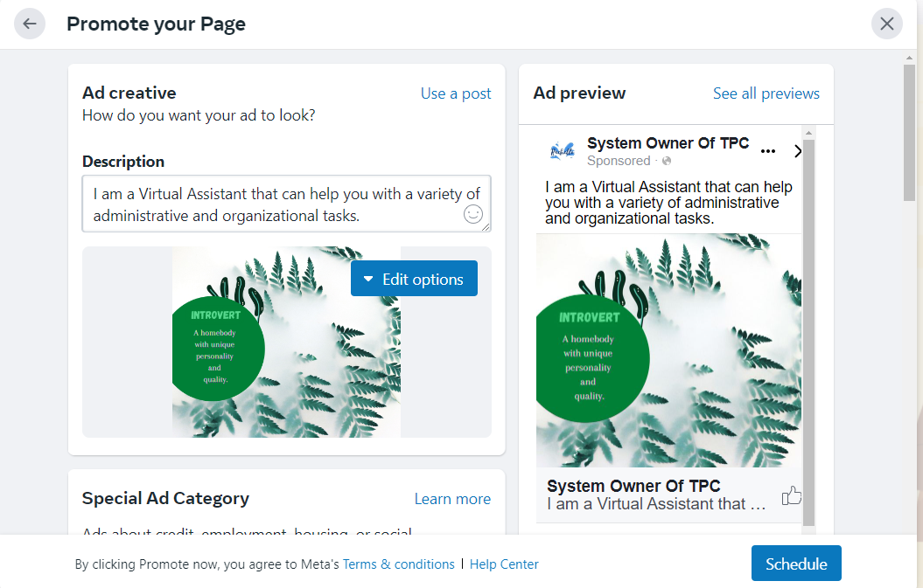Open the emoji picker in Description field

472,214
